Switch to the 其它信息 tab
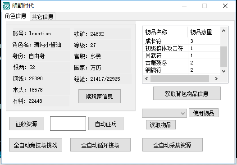This screenshot has height=165, width=237. pyautogui.click(x=43, y=17)
